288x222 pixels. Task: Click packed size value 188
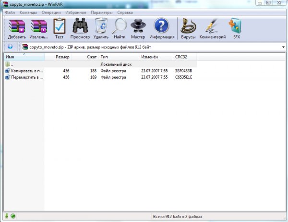tap(93, 71)
